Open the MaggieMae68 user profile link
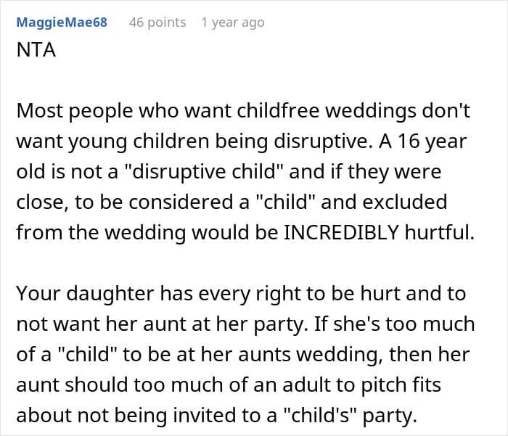 (x=62, y=22)
